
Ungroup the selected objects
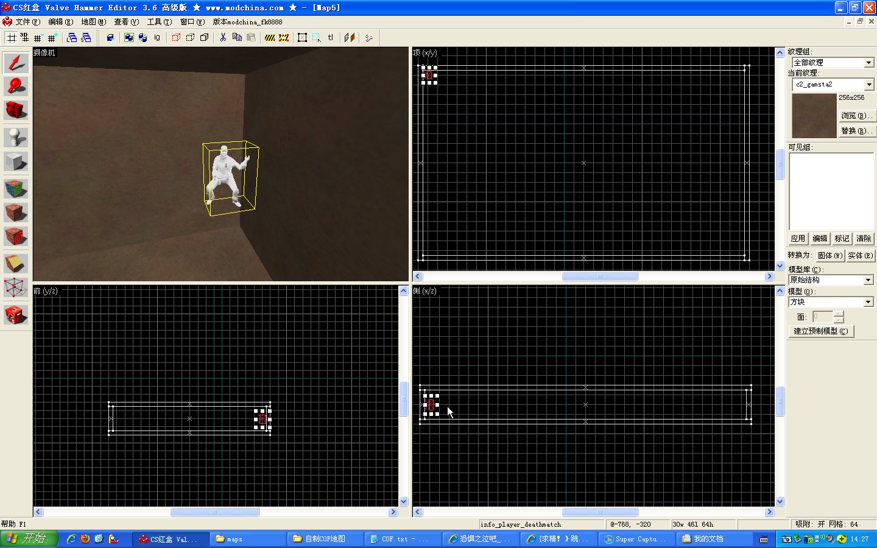coord(143,38)
